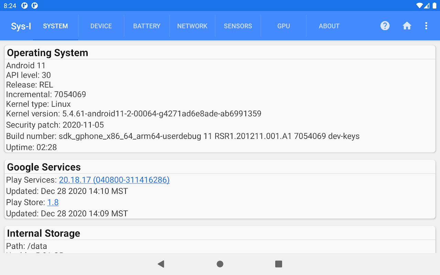Open the three-dot overflow menu
The image size is (440, 275).
426,26
